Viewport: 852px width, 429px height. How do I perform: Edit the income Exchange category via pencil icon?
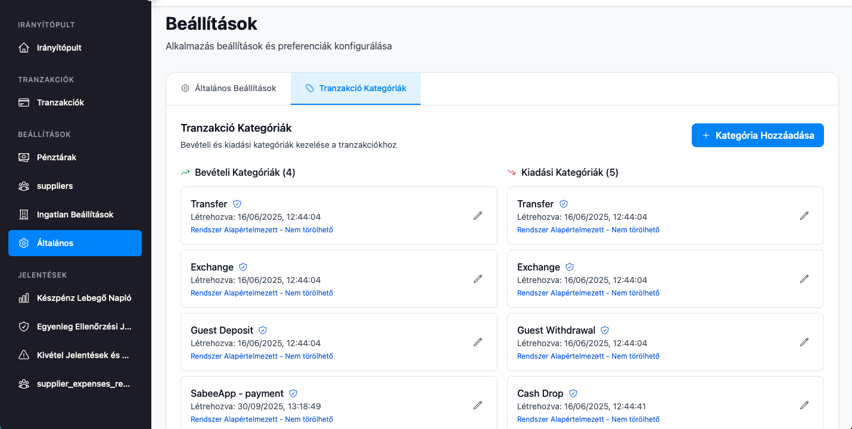477,279
